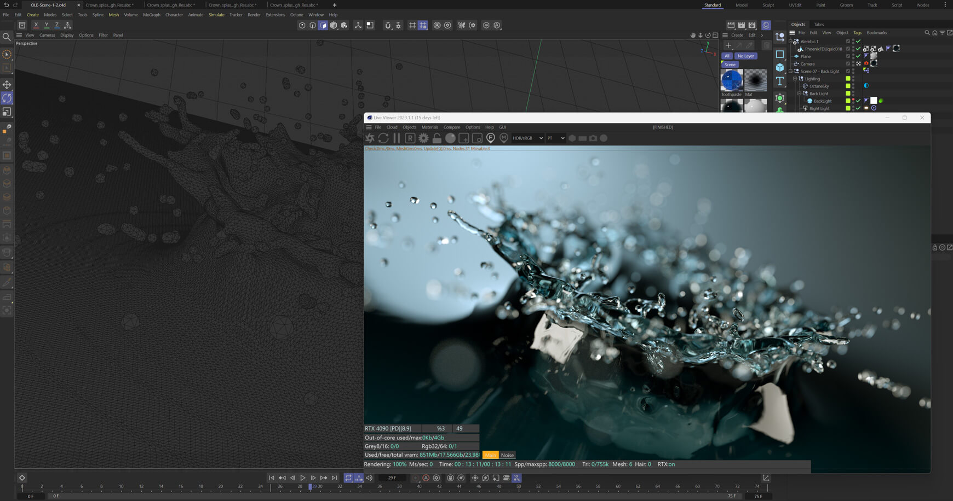
Task: Click the Main pass button in Live Viewer
Action: pyautogui.click(x=491, y=455)
